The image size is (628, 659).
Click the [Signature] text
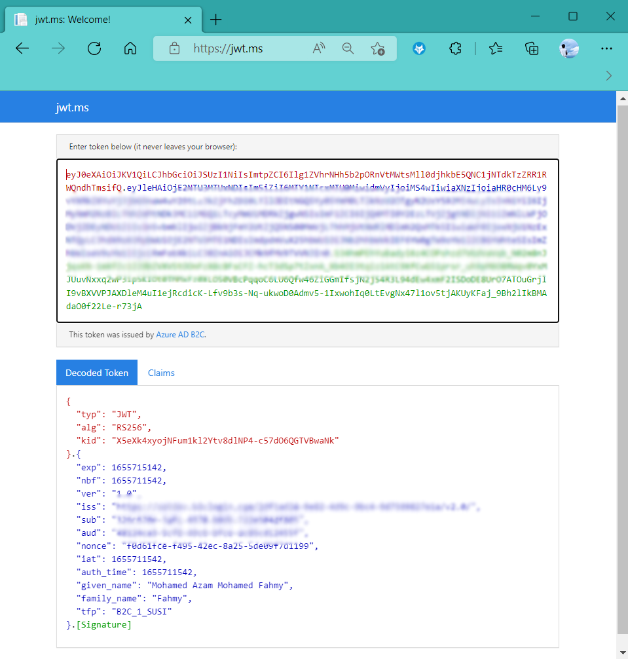tap(103, 624)
